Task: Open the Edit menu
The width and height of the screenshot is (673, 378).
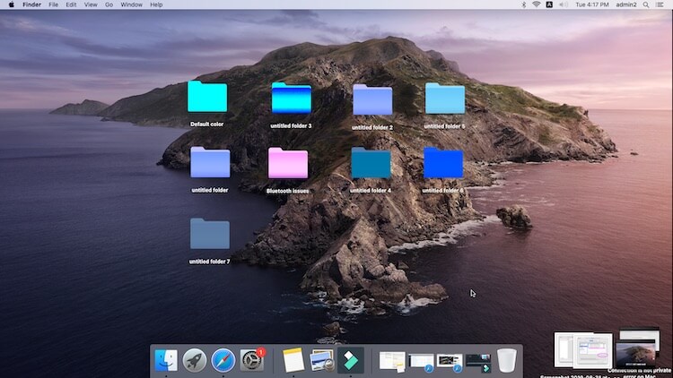Action: point(71,4)
